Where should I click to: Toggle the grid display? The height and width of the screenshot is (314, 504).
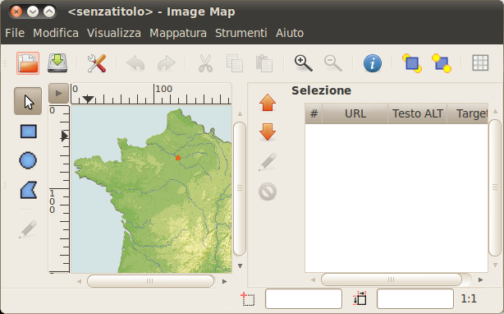pos(480,63)
